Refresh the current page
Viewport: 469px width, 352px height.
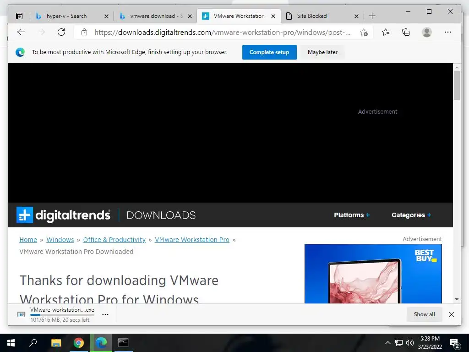pos(61,32)
